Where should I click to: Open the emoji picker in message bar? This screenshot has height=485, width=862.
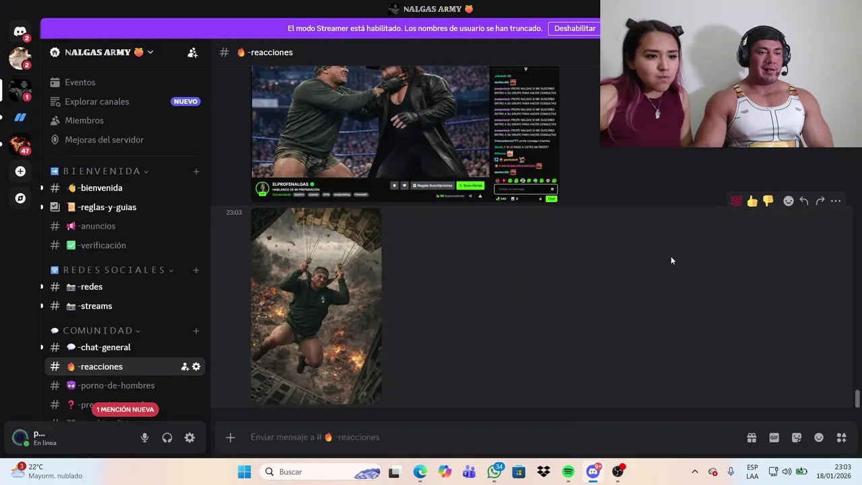point(819,437)
